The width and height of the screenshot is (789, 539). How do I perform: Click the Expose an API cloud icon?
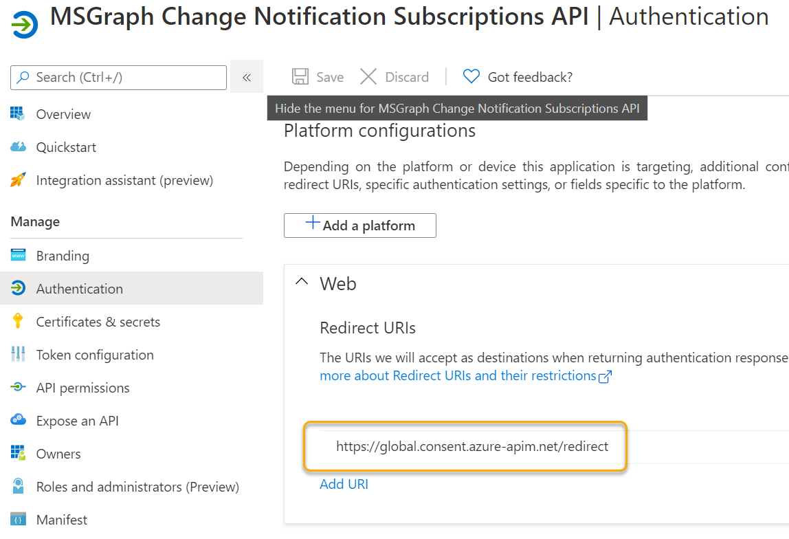coord(18,420)
